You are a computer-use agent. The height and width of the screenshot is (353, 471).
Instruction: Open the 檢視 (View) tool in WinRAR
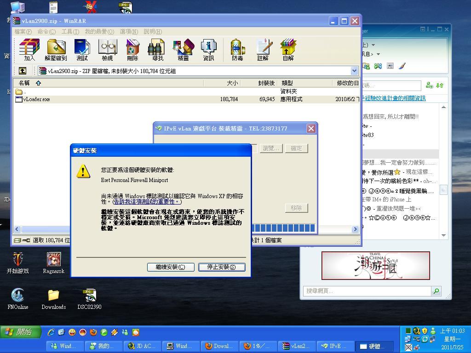[x=107, y=50]
